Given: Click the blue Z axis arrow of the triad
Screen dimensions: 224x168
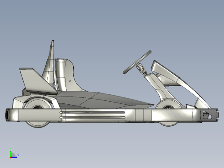Looking at the screenshot, I should point(14,157).
